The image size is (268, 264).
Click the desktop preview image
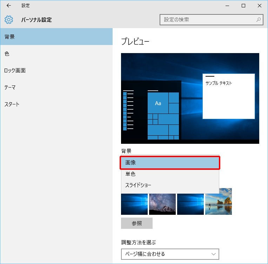(190, 98)
